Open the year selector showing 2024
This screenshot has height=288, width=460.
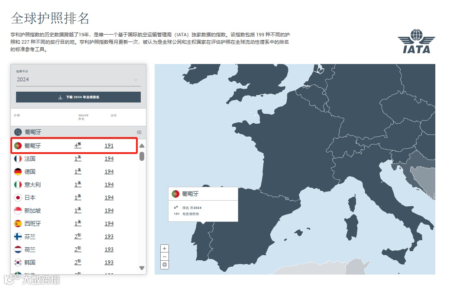point(78,80)
